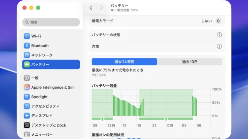Click the 電池残量: 59% subtitle
The height and width of the screenshot is (139, 248).
pos(127,10)
